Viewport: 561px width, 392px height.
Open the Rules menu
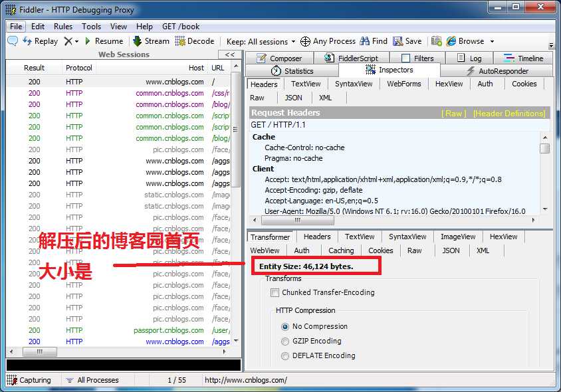(x=63, y=27)
